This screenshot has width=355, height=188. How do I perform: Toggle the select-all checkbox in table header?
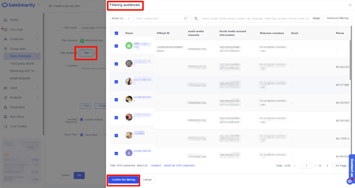(116, 33)
